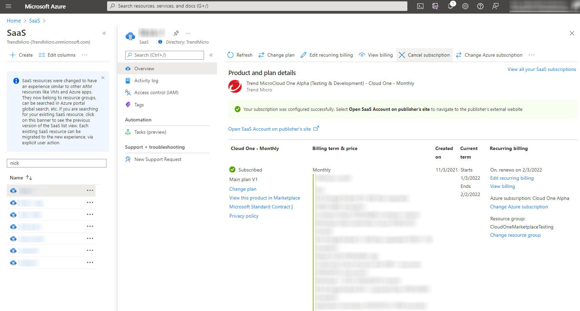
Task: Click the 'Trend Micro' publisher name text
Action: pos(259,90)
